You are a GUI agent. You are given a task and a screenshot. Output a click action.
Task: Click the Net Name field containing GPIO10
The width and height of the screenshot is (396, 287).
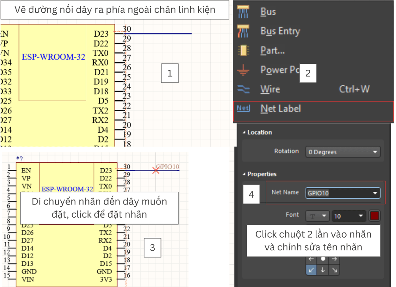point(337,193)
